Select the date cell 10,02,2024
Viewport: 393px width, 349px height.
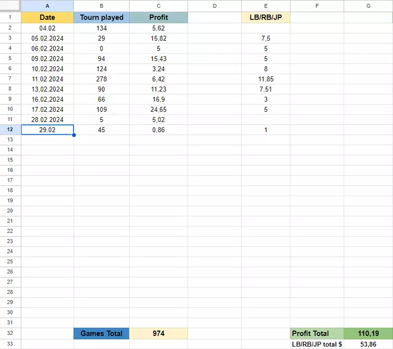[47, 69]
